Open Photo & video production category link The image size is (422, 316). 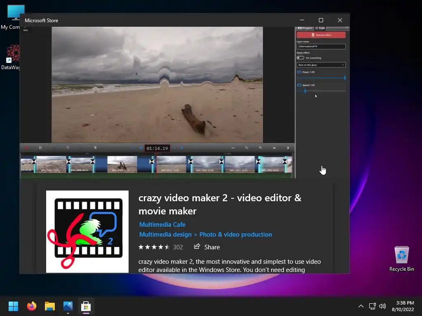(x=235, y=234)
